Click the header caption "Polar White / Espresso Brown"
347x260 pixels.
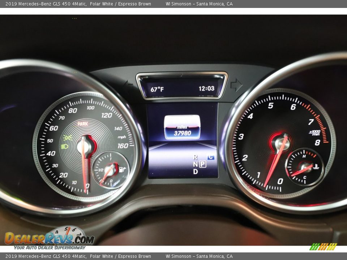pos(120,4)
